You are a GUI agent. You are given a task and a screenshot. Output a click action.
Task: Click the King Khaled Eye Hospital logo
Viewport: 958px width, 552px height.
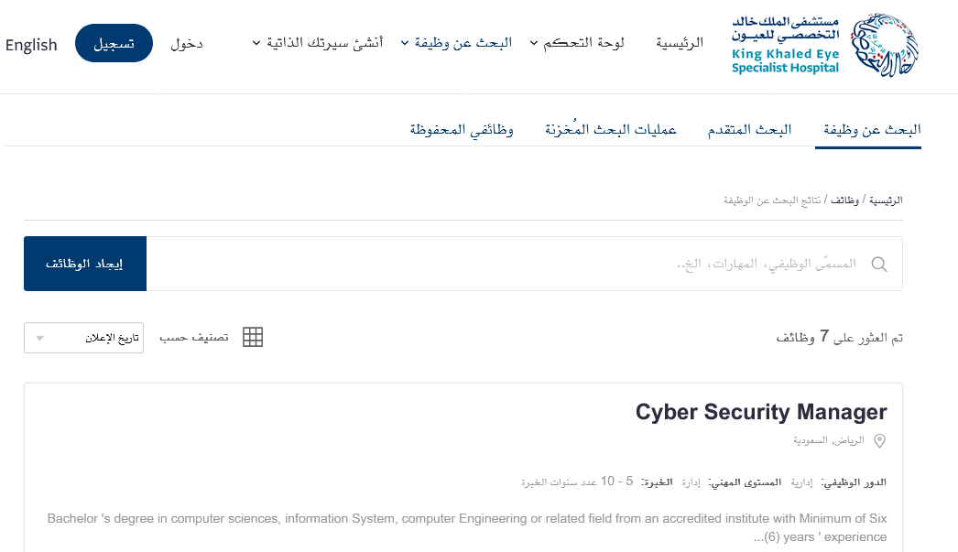[x=825, y=46]
